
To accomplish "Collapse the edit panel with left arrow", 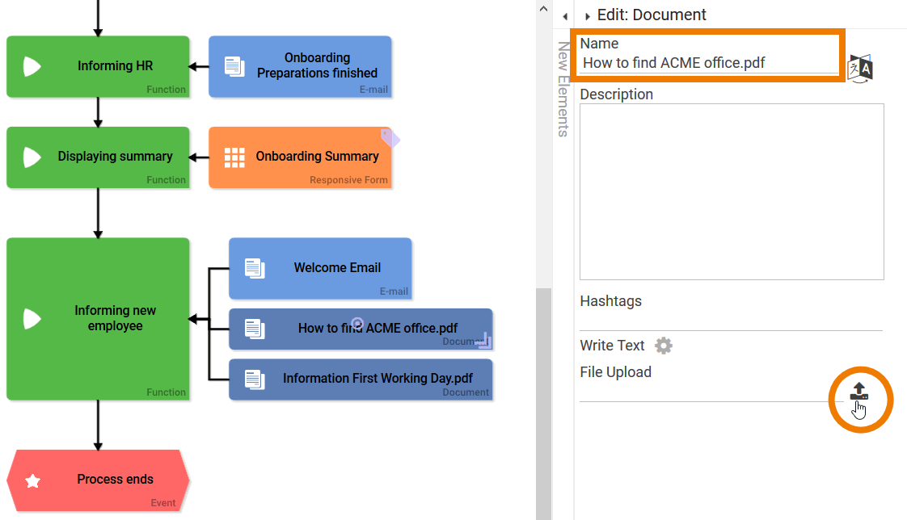I will [x=564, y=16].
